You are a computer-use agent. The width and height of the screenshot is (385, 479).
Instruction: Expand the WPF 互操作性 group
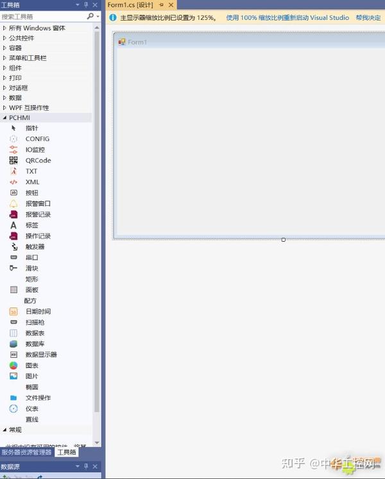(x=4, y=108)
